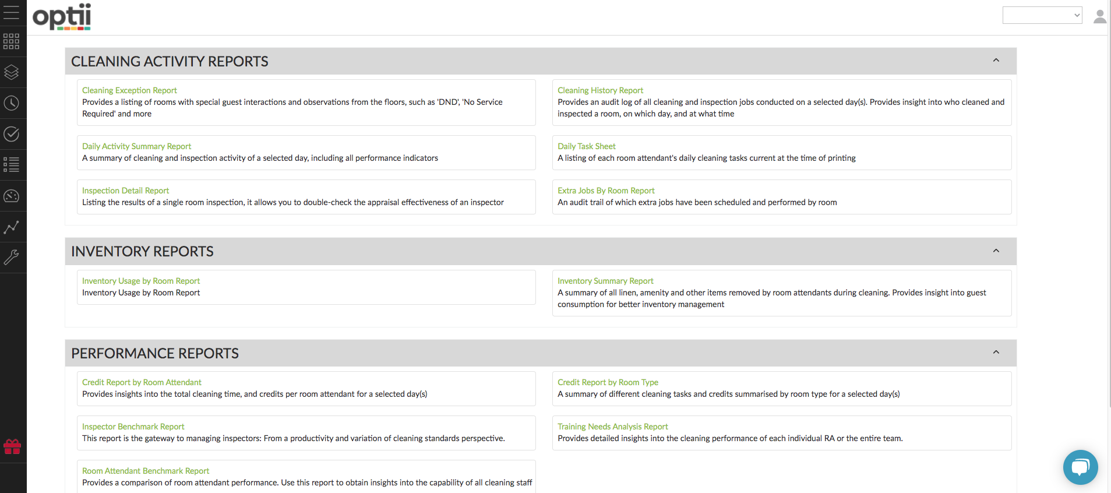
Task: Click the dashboard gauge sidebar icon
Action: (12, 196)
